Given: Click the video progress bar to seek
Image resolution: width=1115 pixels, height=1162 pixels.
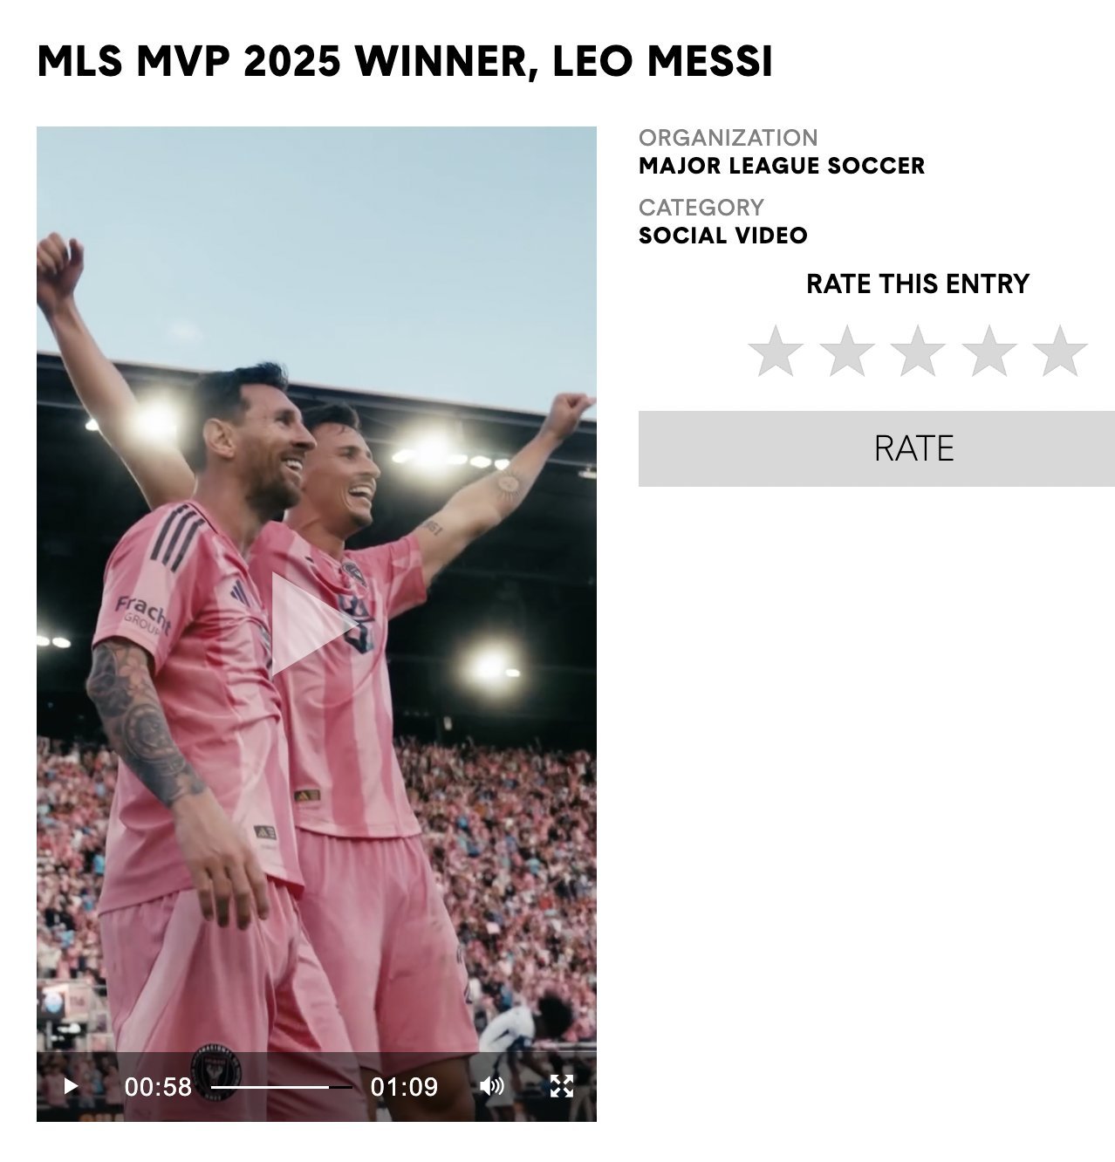Looking at the screenshot, I should (281, 1087).
